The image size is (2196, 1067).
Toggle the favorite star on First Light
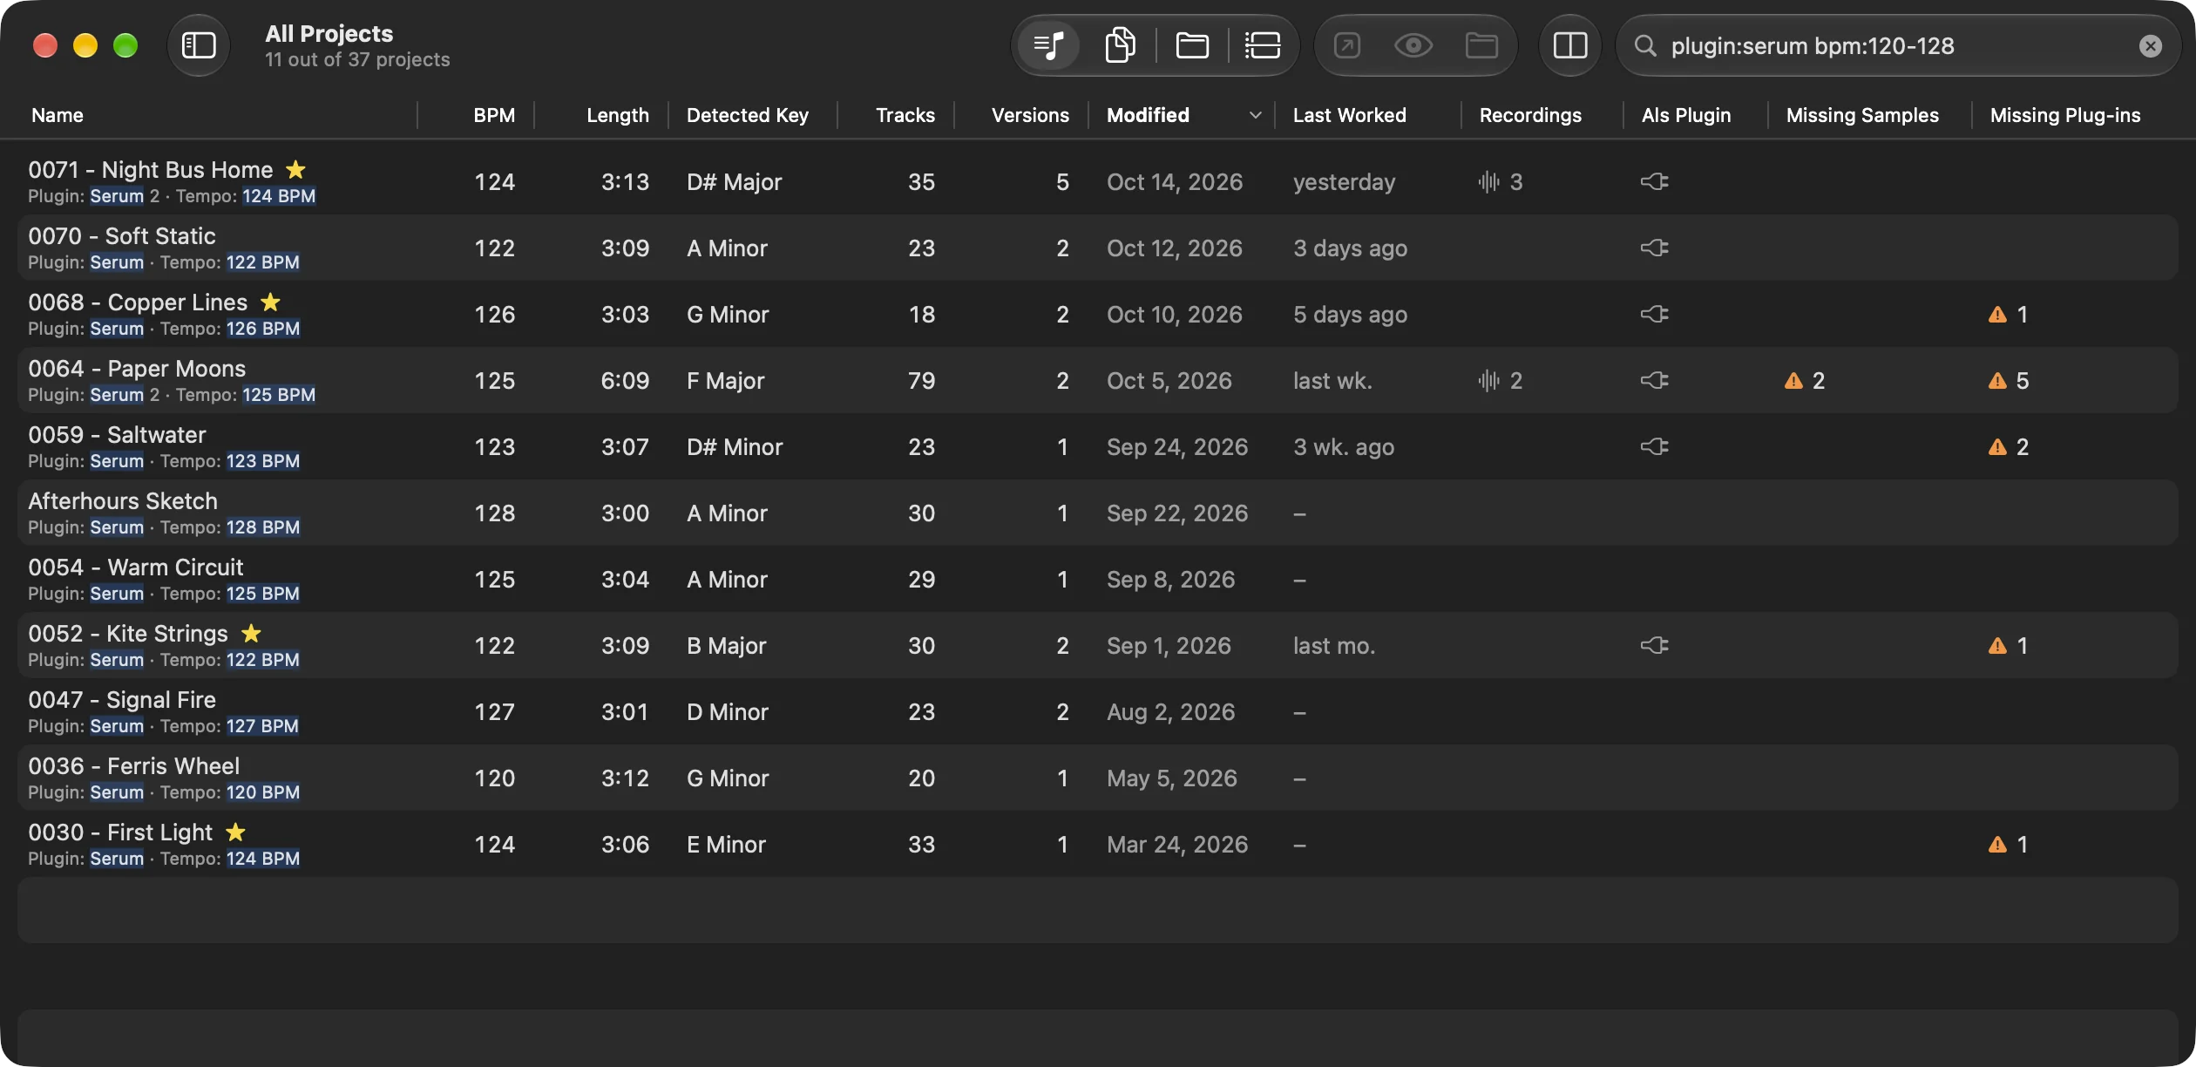pos(235,832)
